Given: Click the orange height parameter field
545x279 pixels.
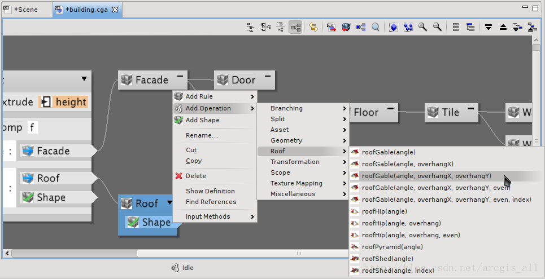Looking at the screenshot, I should 63,102.
